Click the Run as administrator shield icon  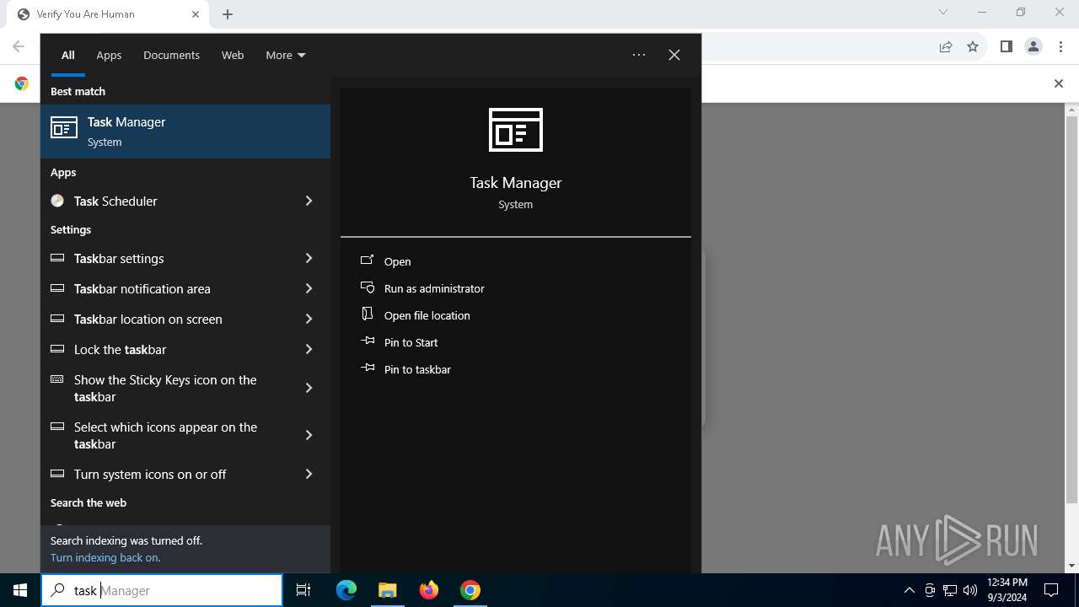(x=367, y=287)
